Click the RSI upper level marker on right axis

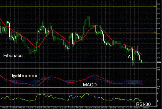(x=158, y=93)
